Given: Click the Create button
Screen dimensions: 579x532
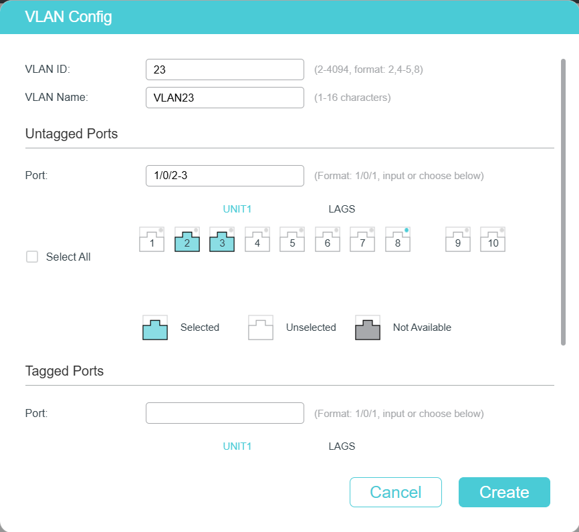Looking at the screenshot, I should [504, 493].
